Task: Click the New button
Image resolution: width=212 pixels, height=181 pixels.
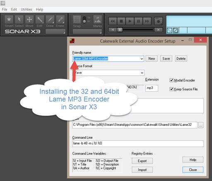Action: (152, 58)
